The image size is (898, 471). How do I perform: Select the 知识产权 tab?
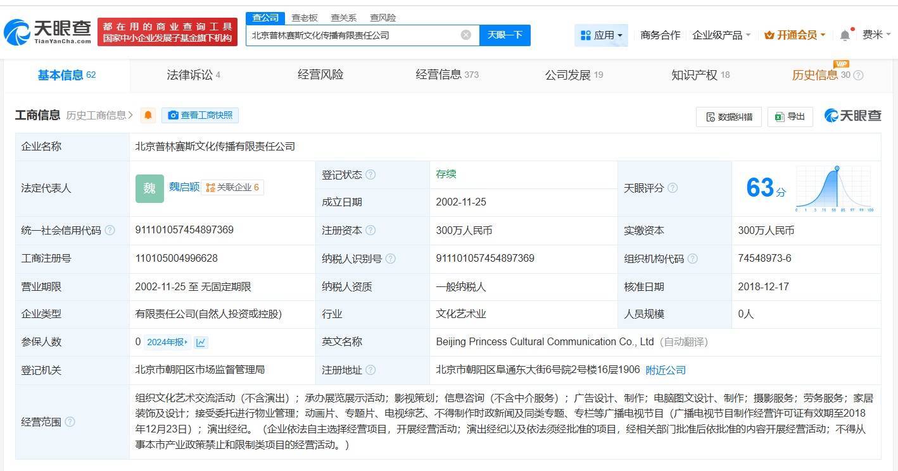tap(700, 75)
